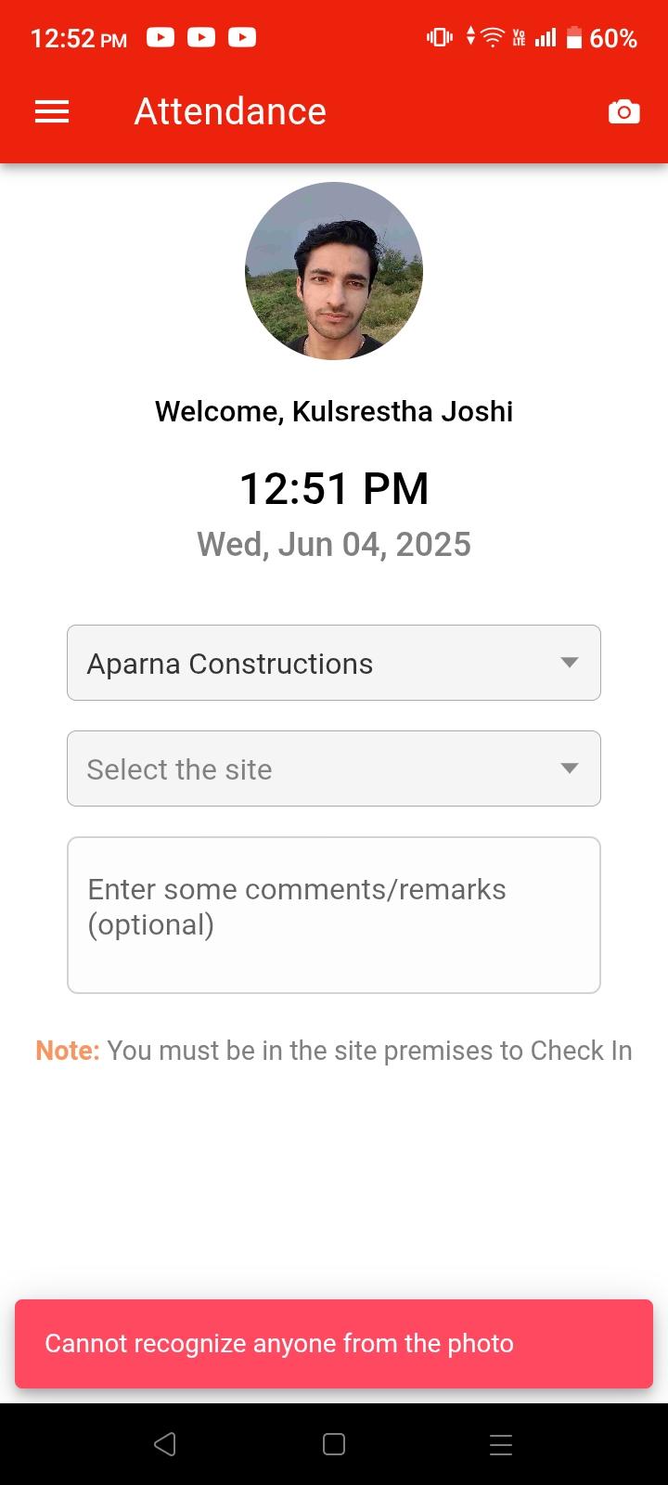Click the arrow on site selector
This screenshot has width=668, height=1485.
click(x=570, y=768)
